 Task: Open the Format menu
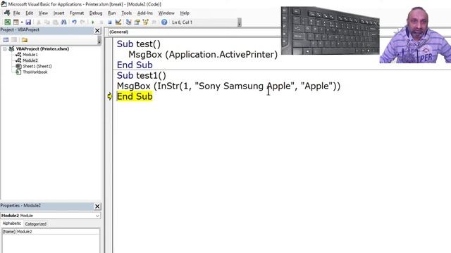77,13
